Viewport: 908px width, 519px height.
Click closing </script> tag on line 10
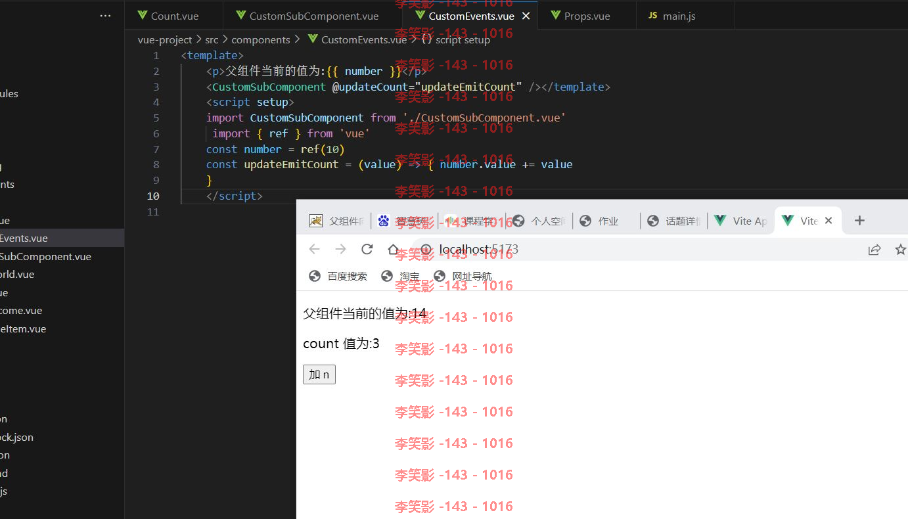(235, 196)
